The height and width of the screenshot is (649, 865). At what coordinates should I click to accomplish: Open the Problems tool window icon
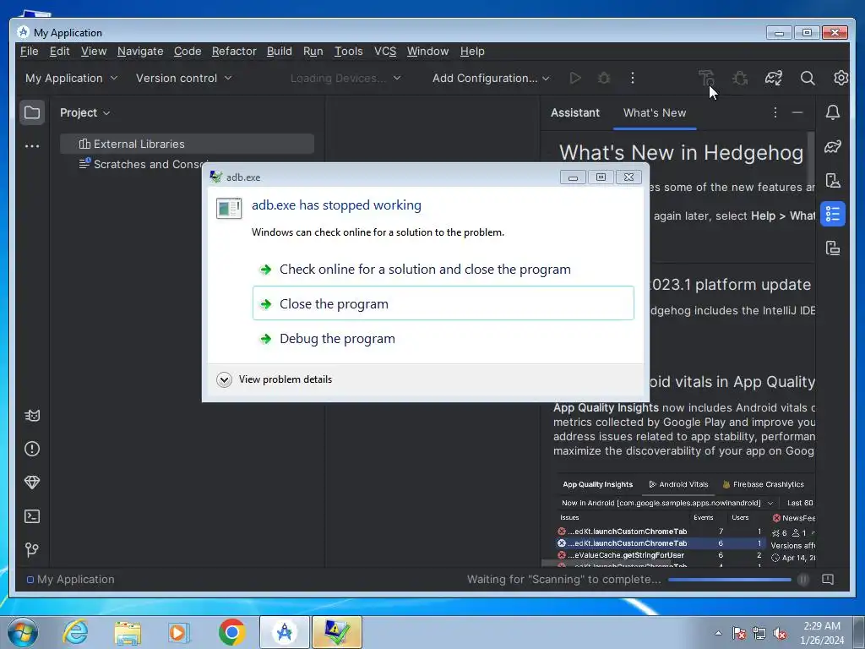[x=32, y=449]
